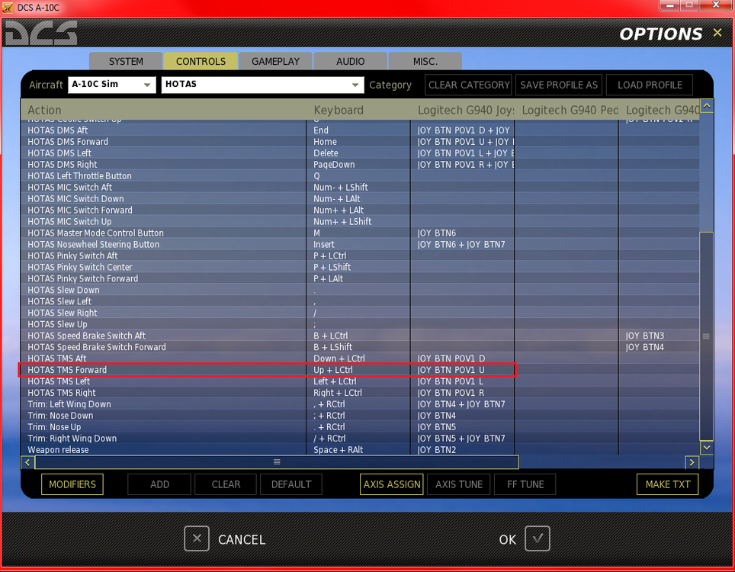Click the AXIS TUNE button
The height and width of the screenshot is (572, 735).
(x=458, y=484)
